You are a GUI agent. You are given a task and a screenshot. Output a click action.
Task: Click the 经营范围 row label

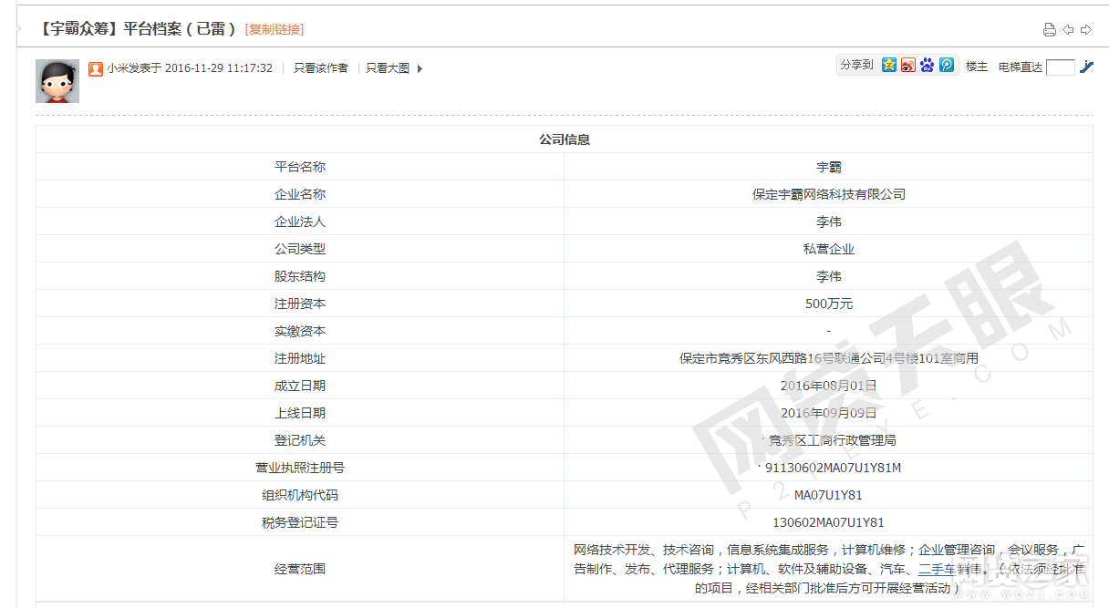point(300,569)
